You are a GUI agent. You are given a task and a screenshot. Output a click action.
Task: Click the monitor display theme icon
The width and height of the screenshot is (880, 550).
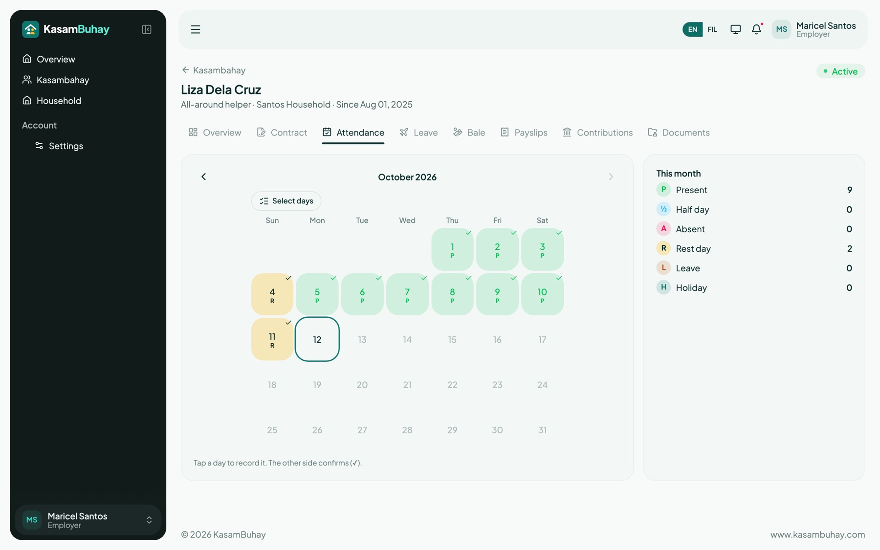(x=735, y=29)
